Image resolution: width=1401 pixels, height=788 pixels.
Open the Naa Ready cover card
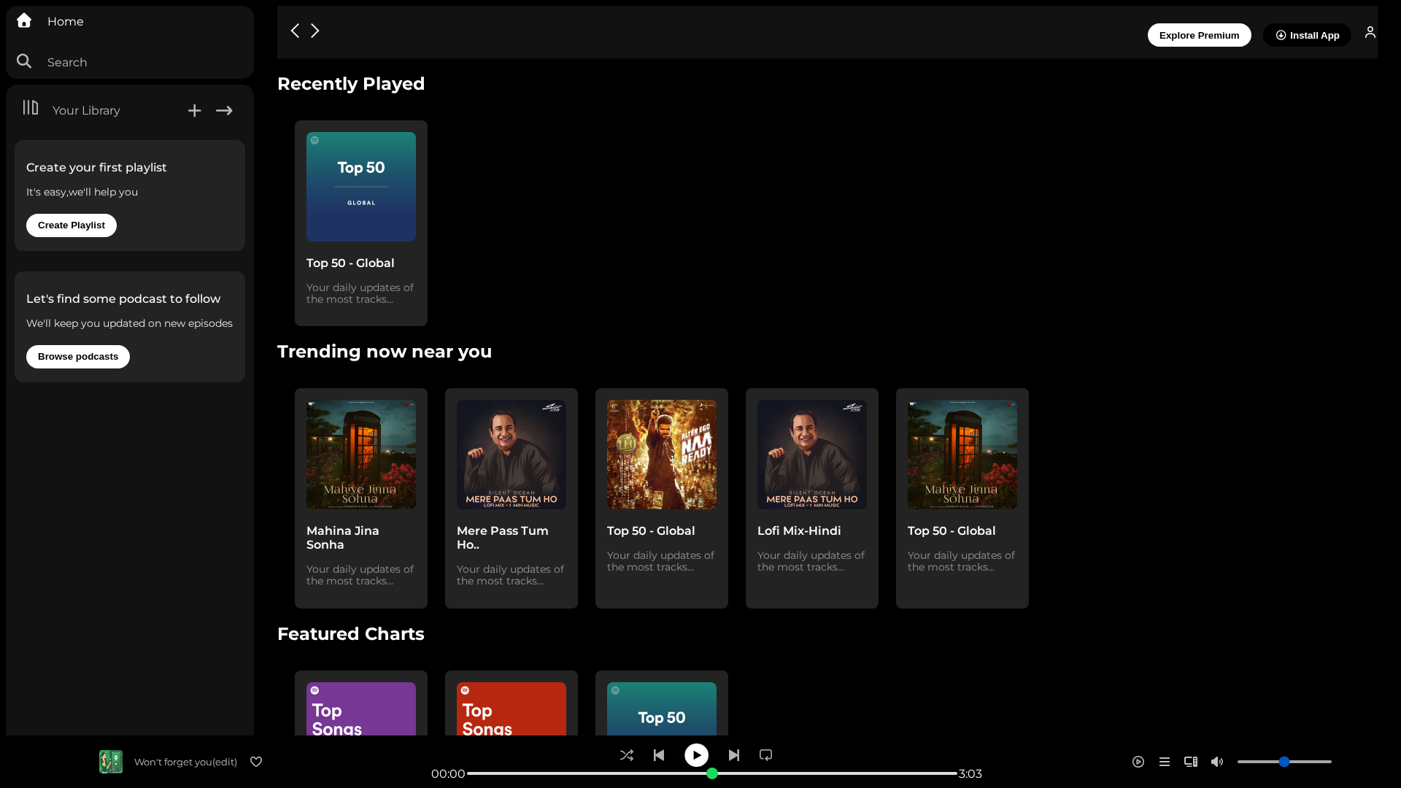pos(662,498)
